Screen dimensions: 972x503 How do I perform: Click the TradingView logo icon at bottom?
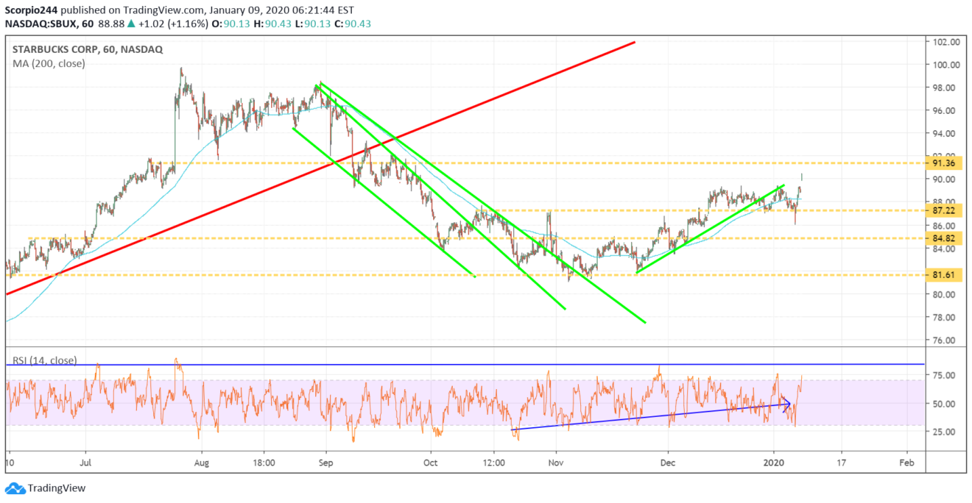[15, 488]
